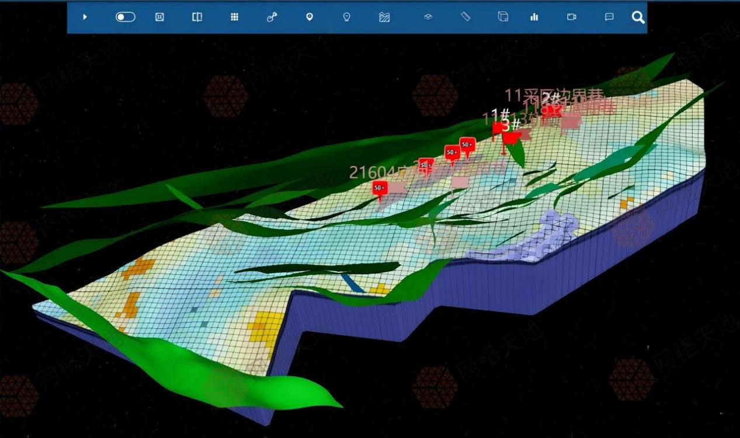Select the outlined location pin icon
Screen dimensions: 740x438
[x=346, y=17]
